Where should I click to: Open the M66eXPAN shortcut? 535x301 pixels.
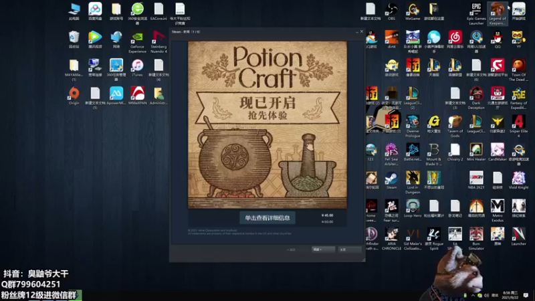[x=137, y=96]
